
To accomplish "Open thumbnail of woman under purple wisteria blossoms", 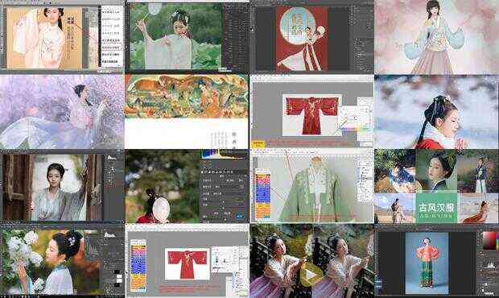I will [x=62, y=112].
